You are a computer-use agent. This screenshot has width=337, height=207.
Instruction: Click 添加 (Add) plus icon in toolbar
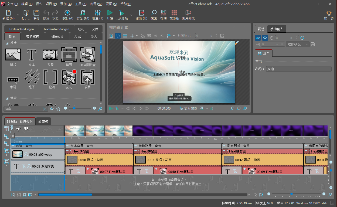click(67, 13)
